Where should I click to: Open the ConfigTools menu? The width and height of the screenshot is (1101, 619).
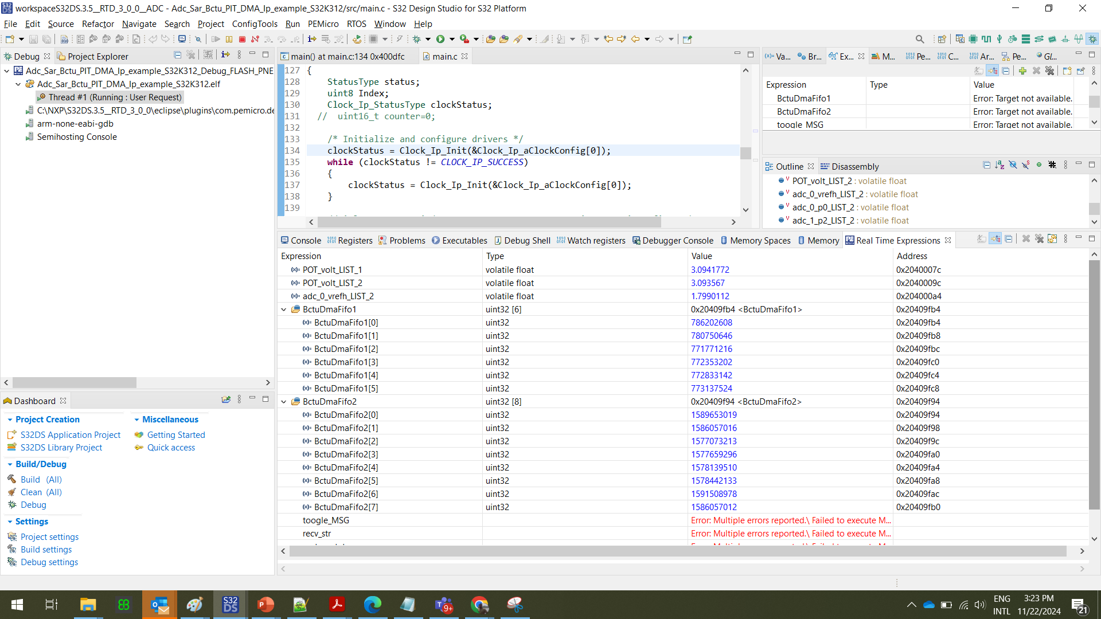point(254,23)
